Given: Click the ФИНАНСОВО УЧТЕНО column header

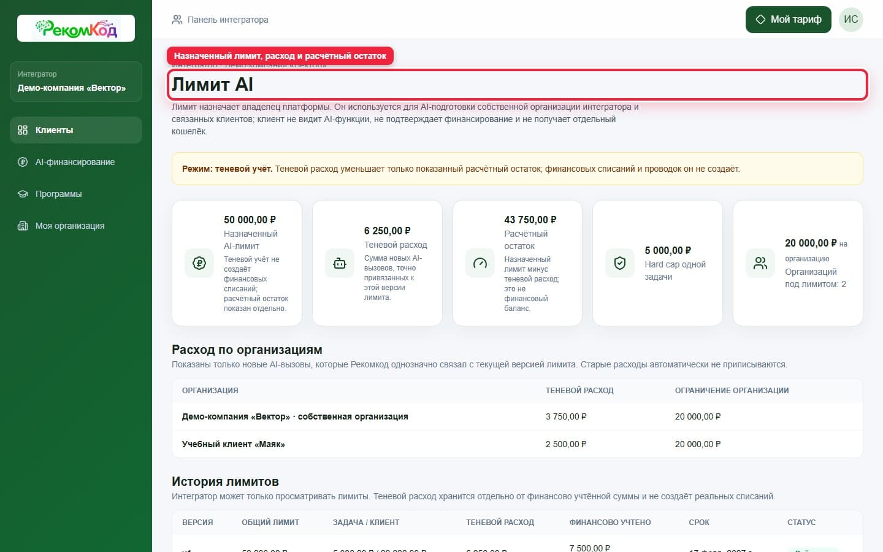Looking at the screenshot, I should click(610, 523).
